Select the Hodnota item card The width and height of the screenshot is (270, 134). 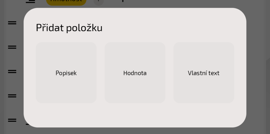pyautogui.click(x=135, y=73)
